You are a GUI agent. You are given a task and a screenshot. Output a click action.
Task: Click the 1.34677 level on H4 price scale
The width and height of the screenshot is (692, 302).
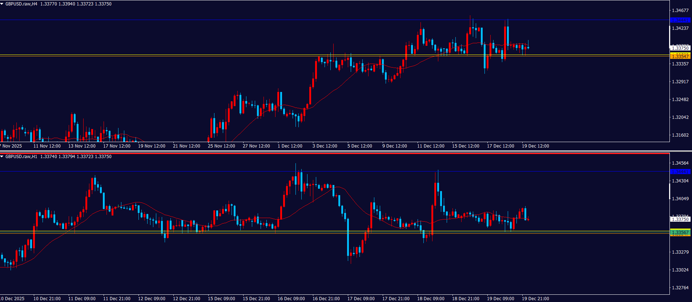680,11
